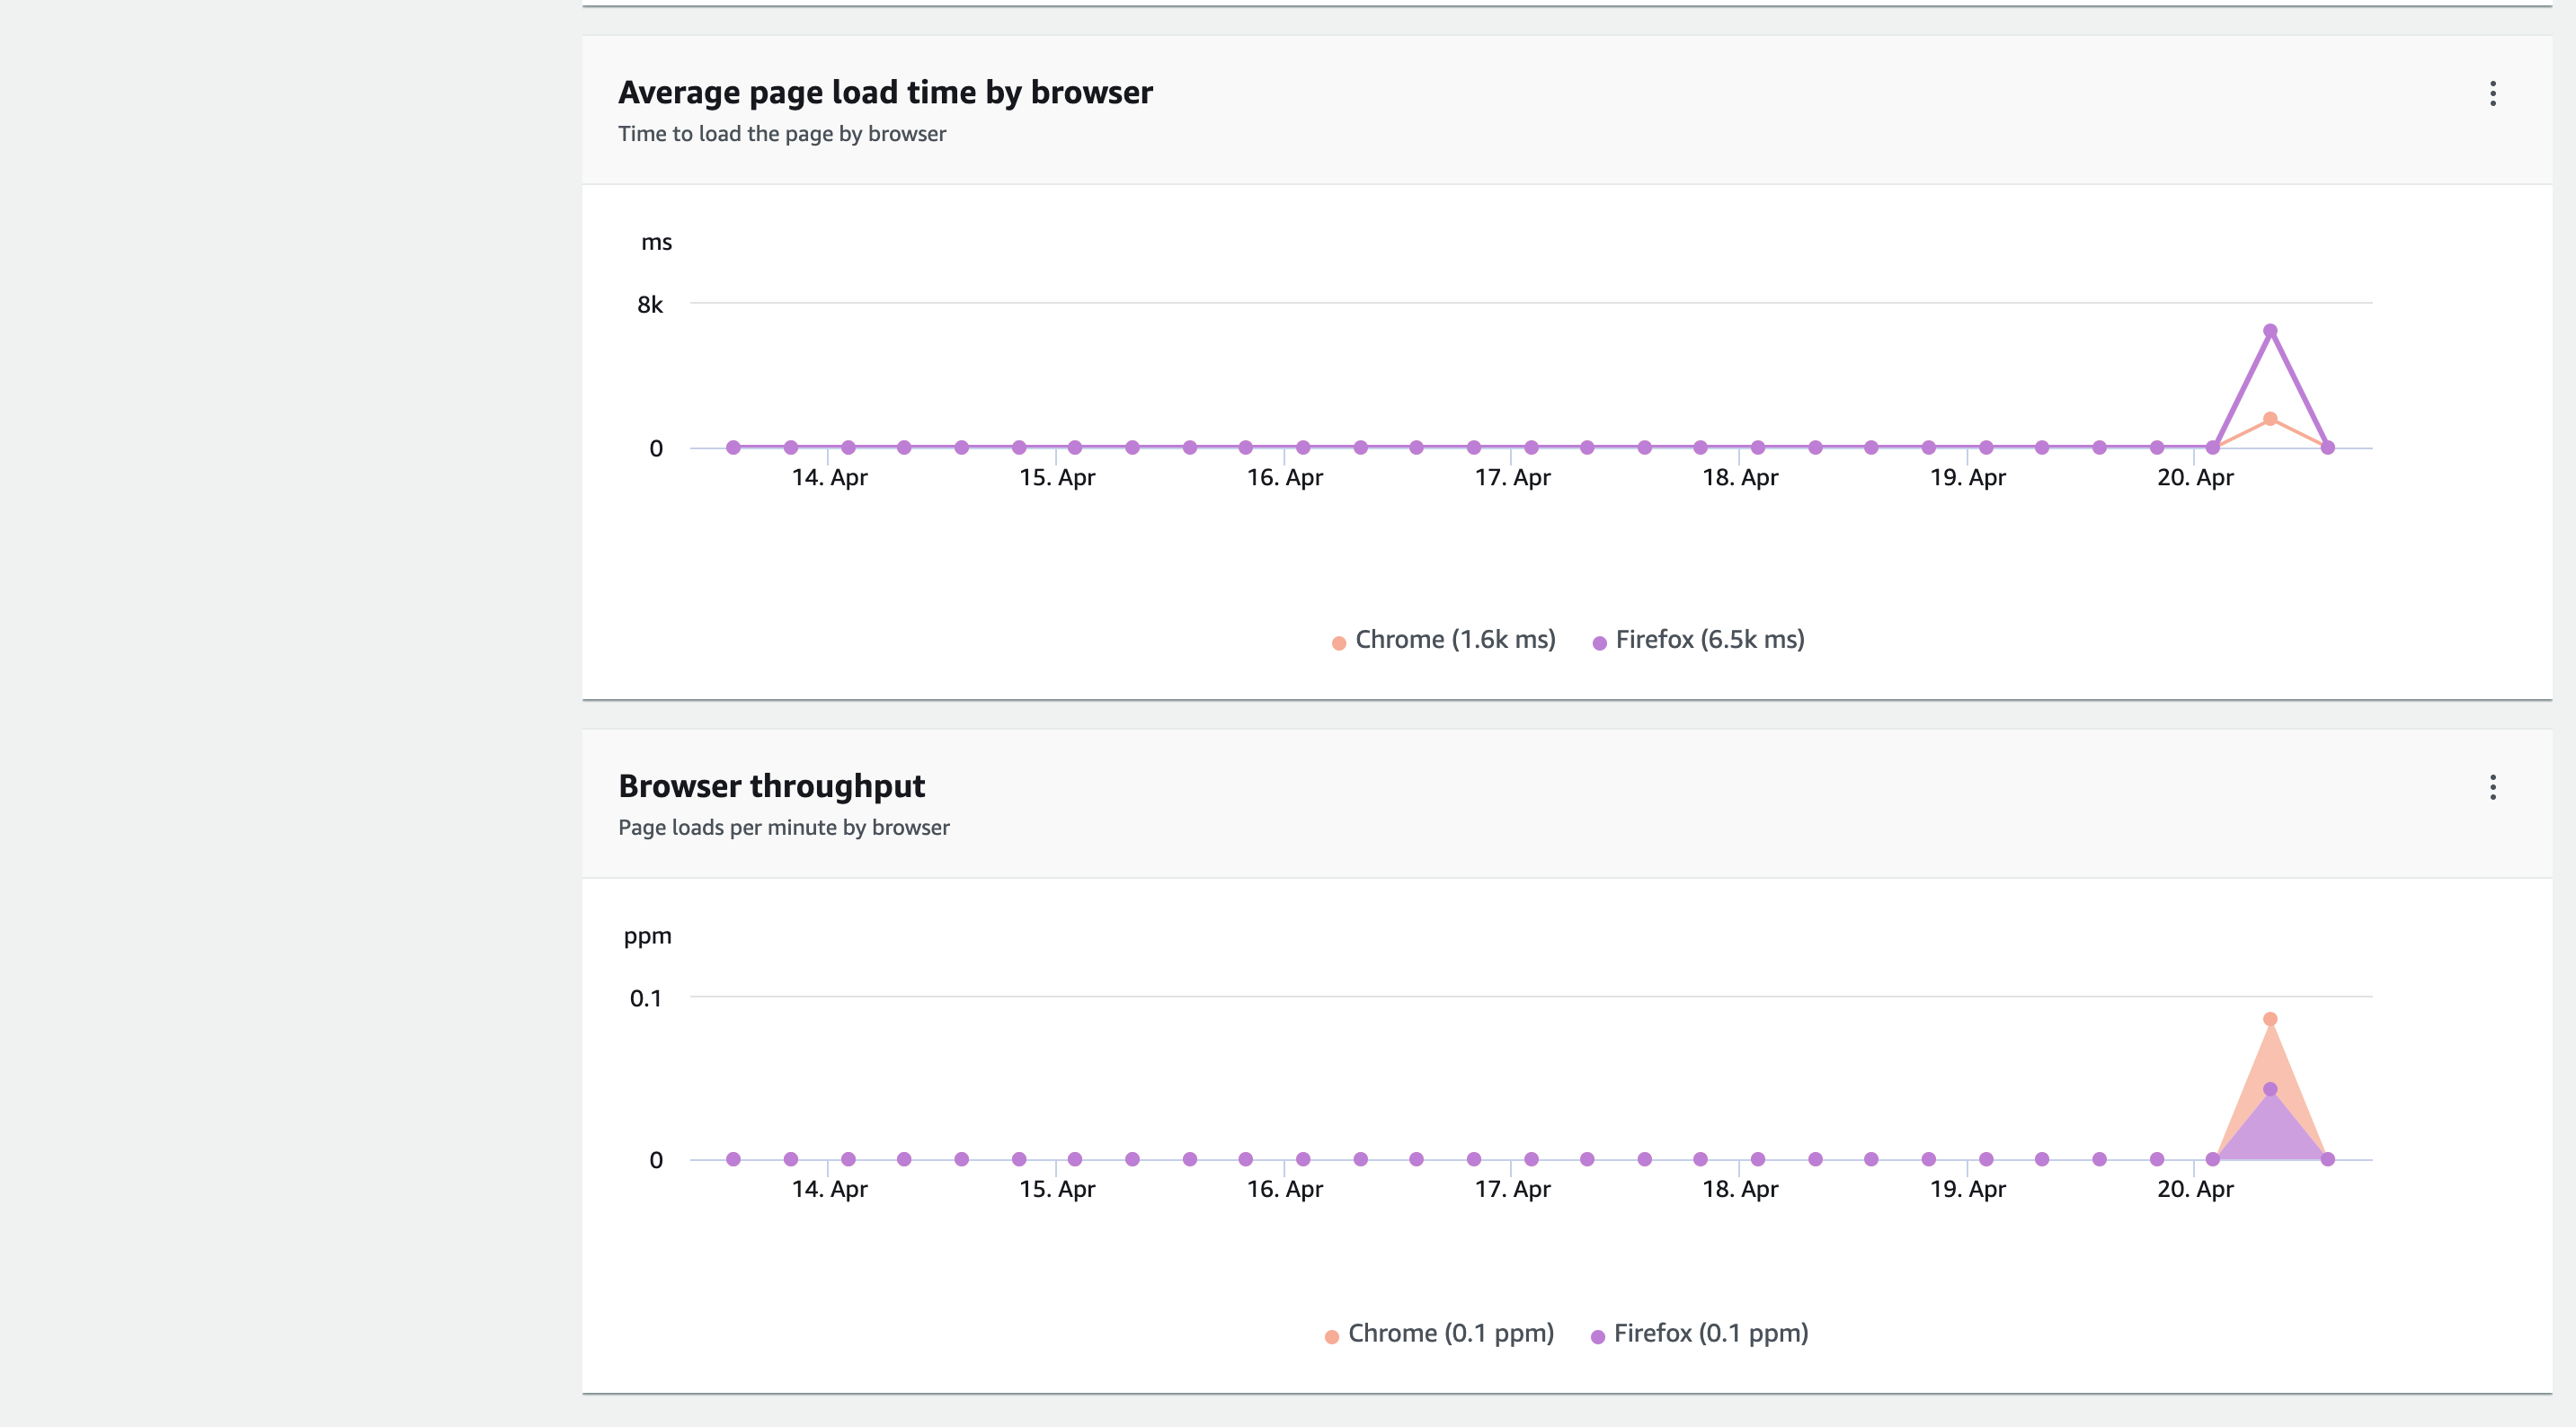Click last data point on throughput chart

(2328, 1160)
